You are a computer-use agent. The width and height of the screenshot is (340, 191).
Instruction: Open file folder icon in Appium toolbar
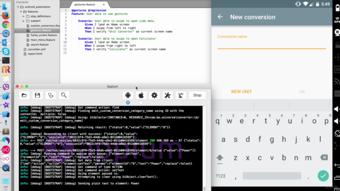click(24, 95)
